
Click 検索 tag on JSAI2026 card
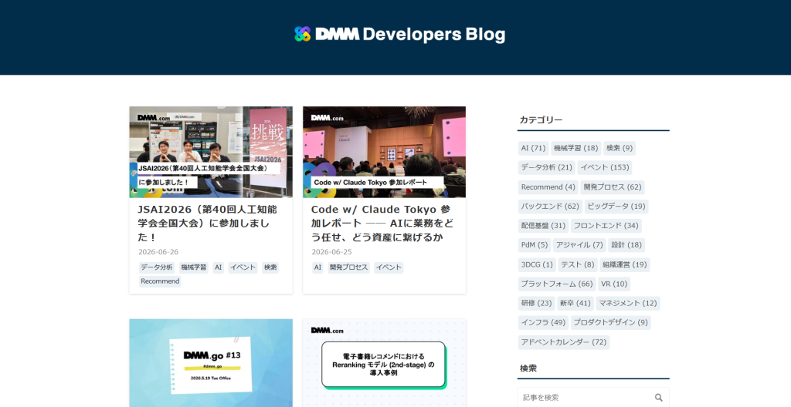pos(270,267)
